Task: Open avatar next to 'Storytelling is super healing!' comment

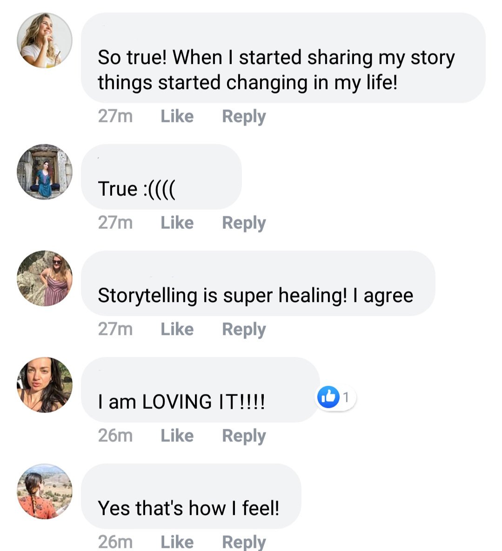Action: pyautogui.click(x=45, y=279)
